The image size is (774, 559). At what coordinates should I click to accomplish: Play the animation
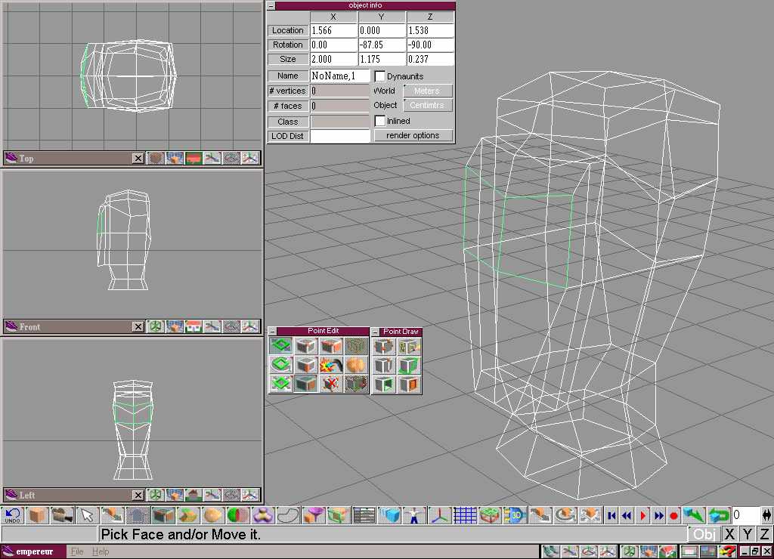point(642,516)
